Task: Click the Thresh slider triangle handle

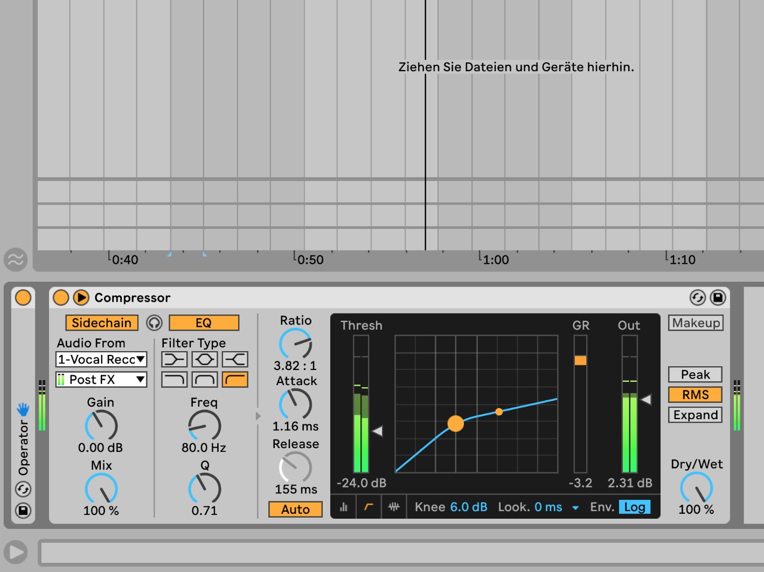Action: 378,431
